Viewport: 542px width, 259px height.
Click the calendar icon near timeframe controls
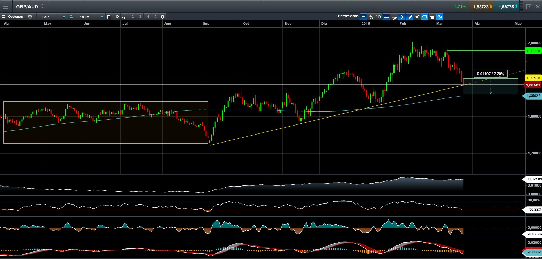110,17
